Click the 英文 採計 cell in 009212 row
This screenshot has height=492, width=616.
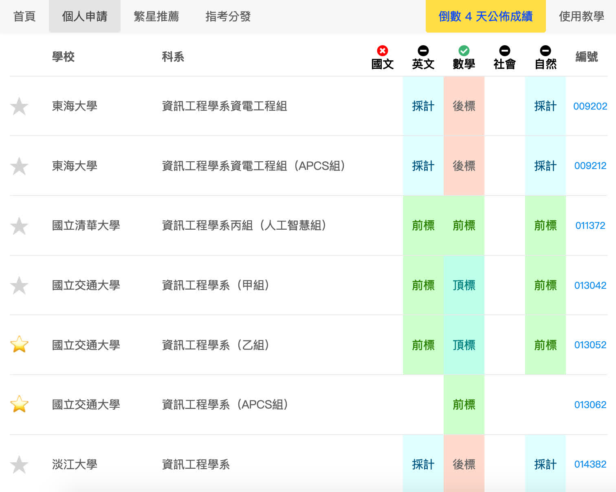tap(423, 166)
